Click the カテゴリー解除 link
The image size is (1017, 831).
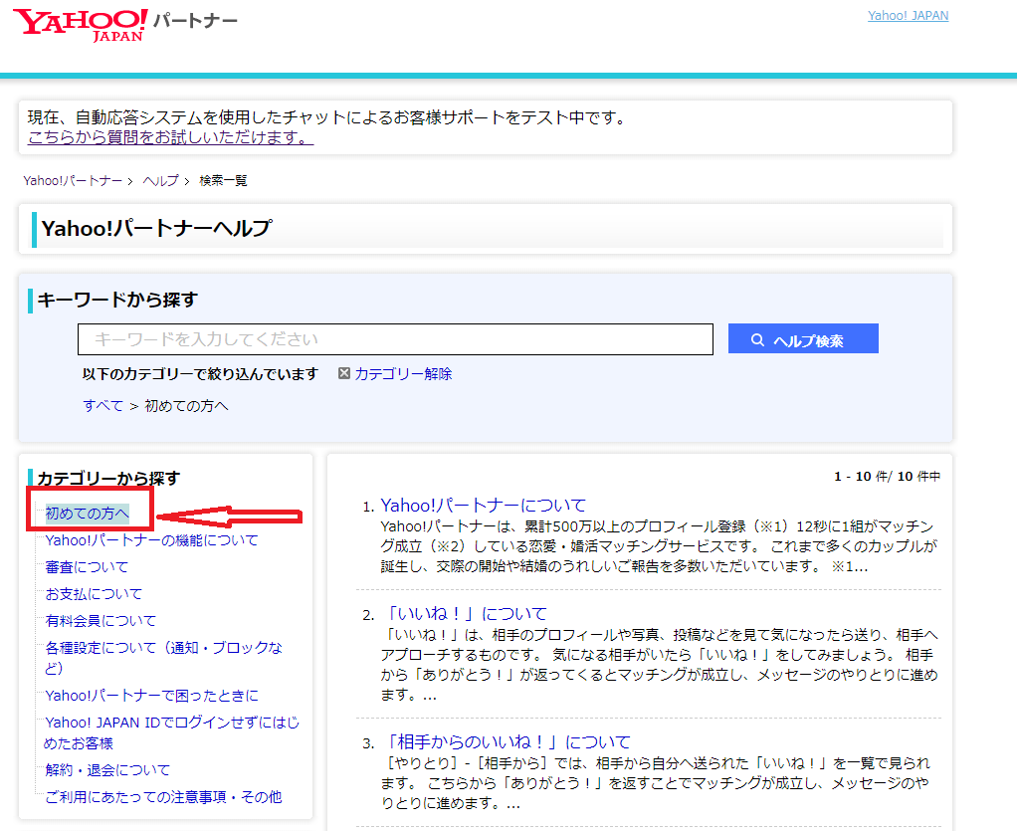(x=403, y=373)
